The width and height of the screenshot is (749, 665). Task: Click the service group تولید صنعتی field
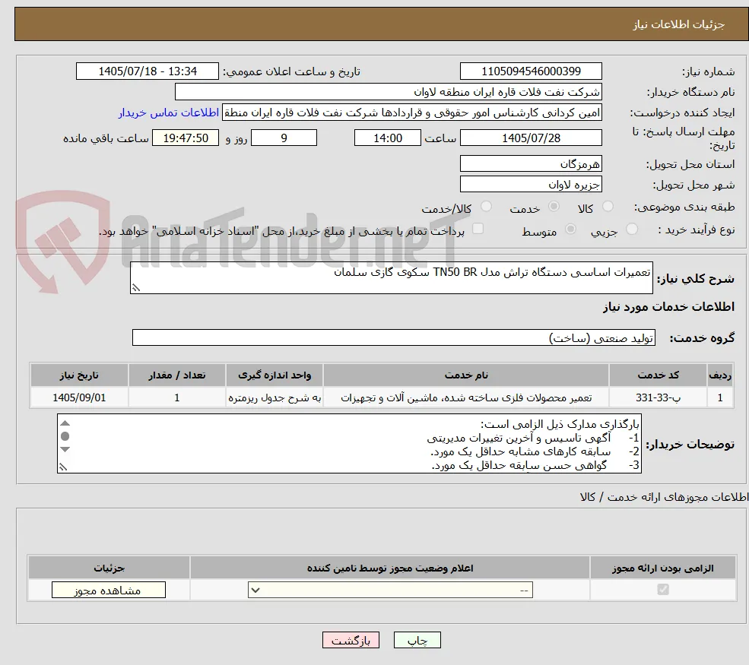click(394, 337)
